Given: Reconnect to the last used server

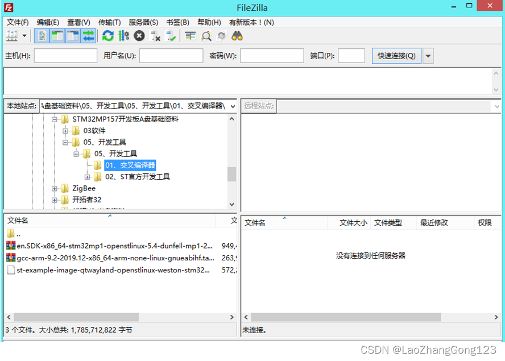Looking at the screenshot, I should 171,36.
